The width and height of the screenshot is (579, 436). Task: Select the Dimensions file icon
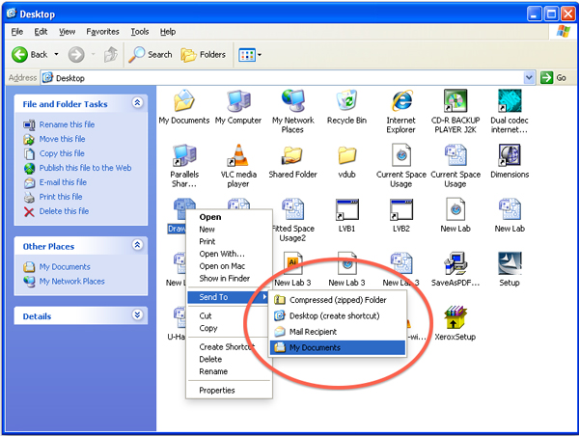coord(510,156)
